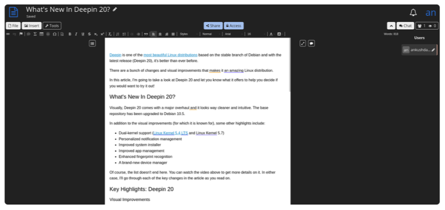Click the 'Visual Improvements' subheading

(x=130, y=200)
